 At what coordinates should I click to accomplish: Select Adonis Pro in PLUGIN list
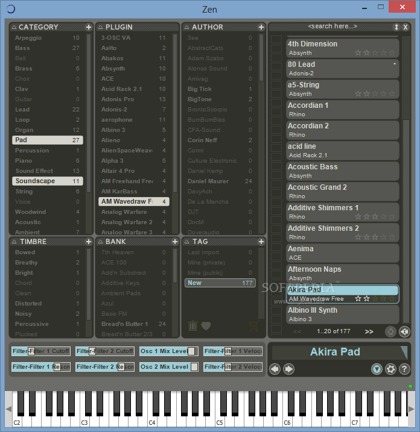click(x=134, y=99)
